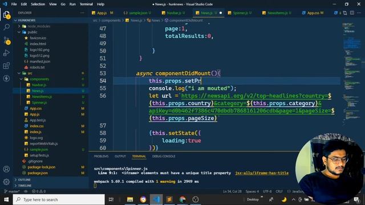Click the UTF-8 encoding status item
The image size is (365, 205).
267,191
